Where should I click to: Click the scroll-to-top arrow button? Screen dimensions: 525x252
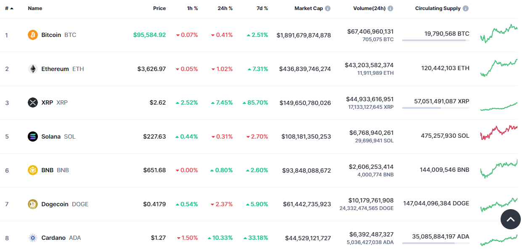click(511, 219)
